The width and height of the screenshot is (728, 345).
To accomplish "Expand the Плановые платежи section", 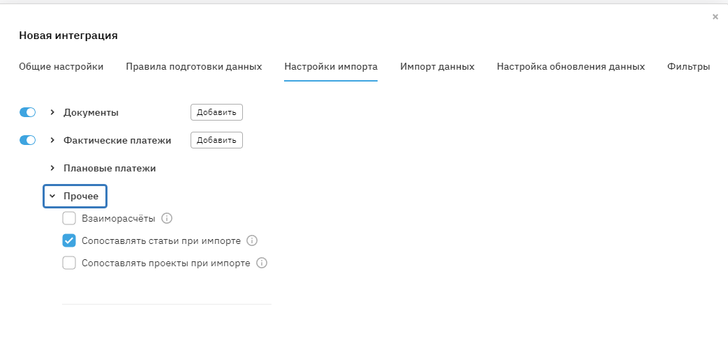I will 52,168.
